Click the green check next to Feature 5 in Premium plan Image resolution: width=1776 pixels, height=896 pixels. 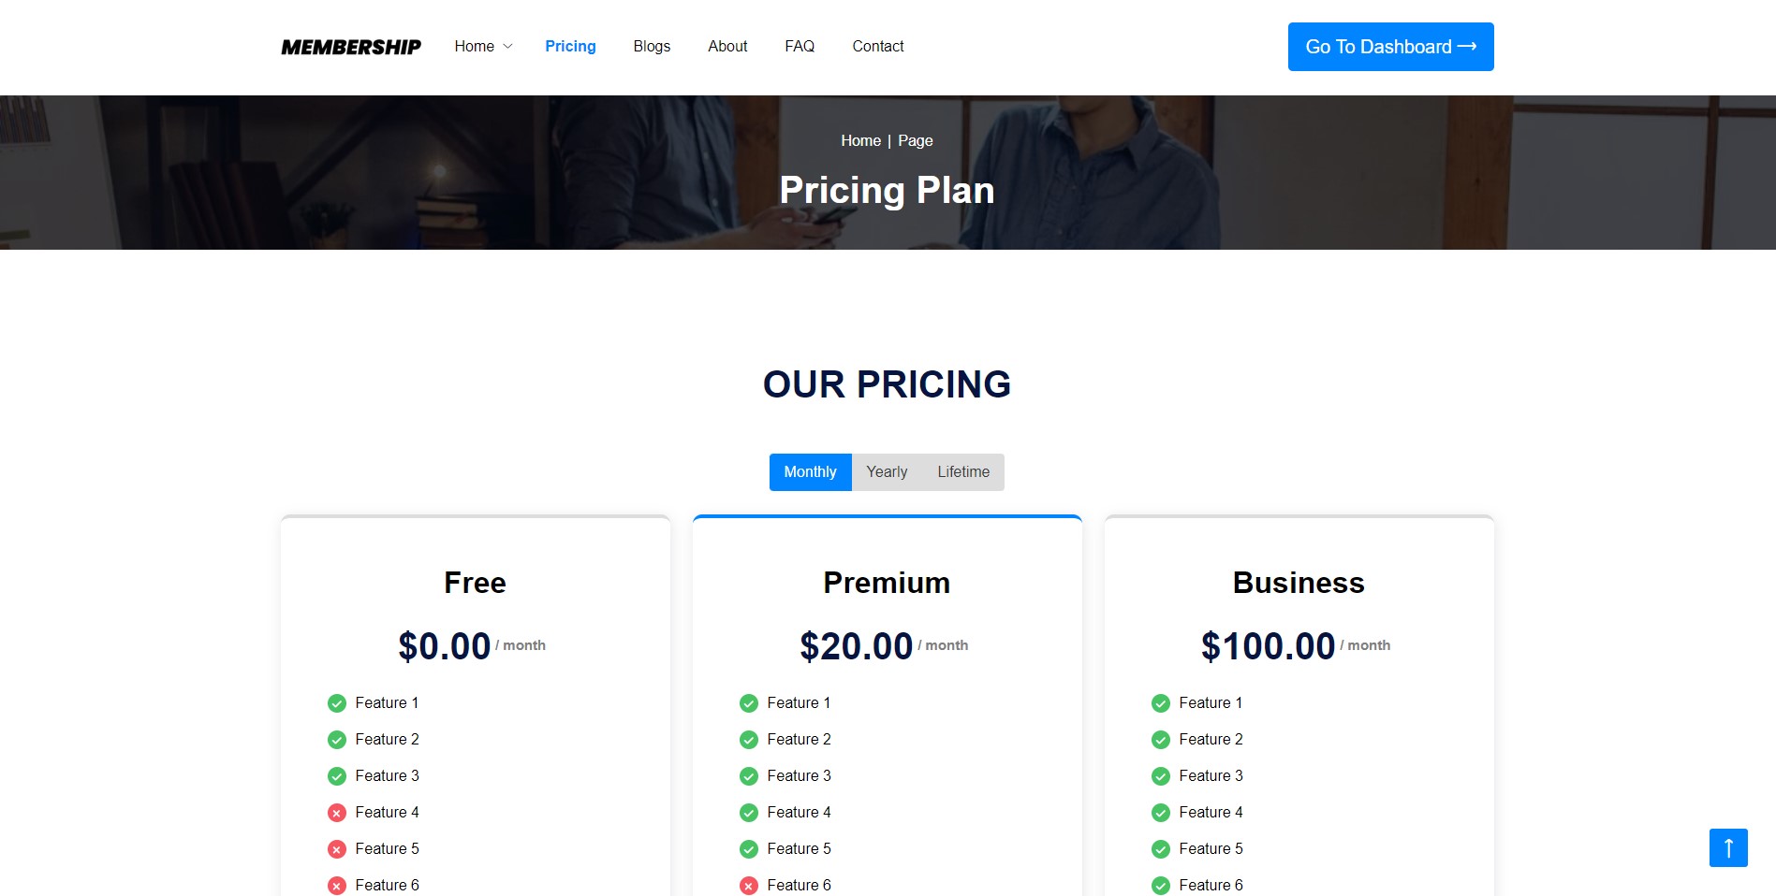749,848
